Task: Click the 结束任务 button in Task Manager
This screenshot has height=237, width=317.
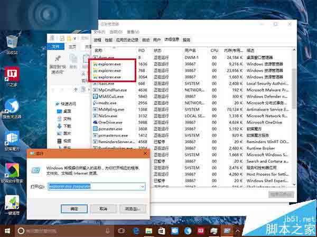Action: tap(281, 195)
